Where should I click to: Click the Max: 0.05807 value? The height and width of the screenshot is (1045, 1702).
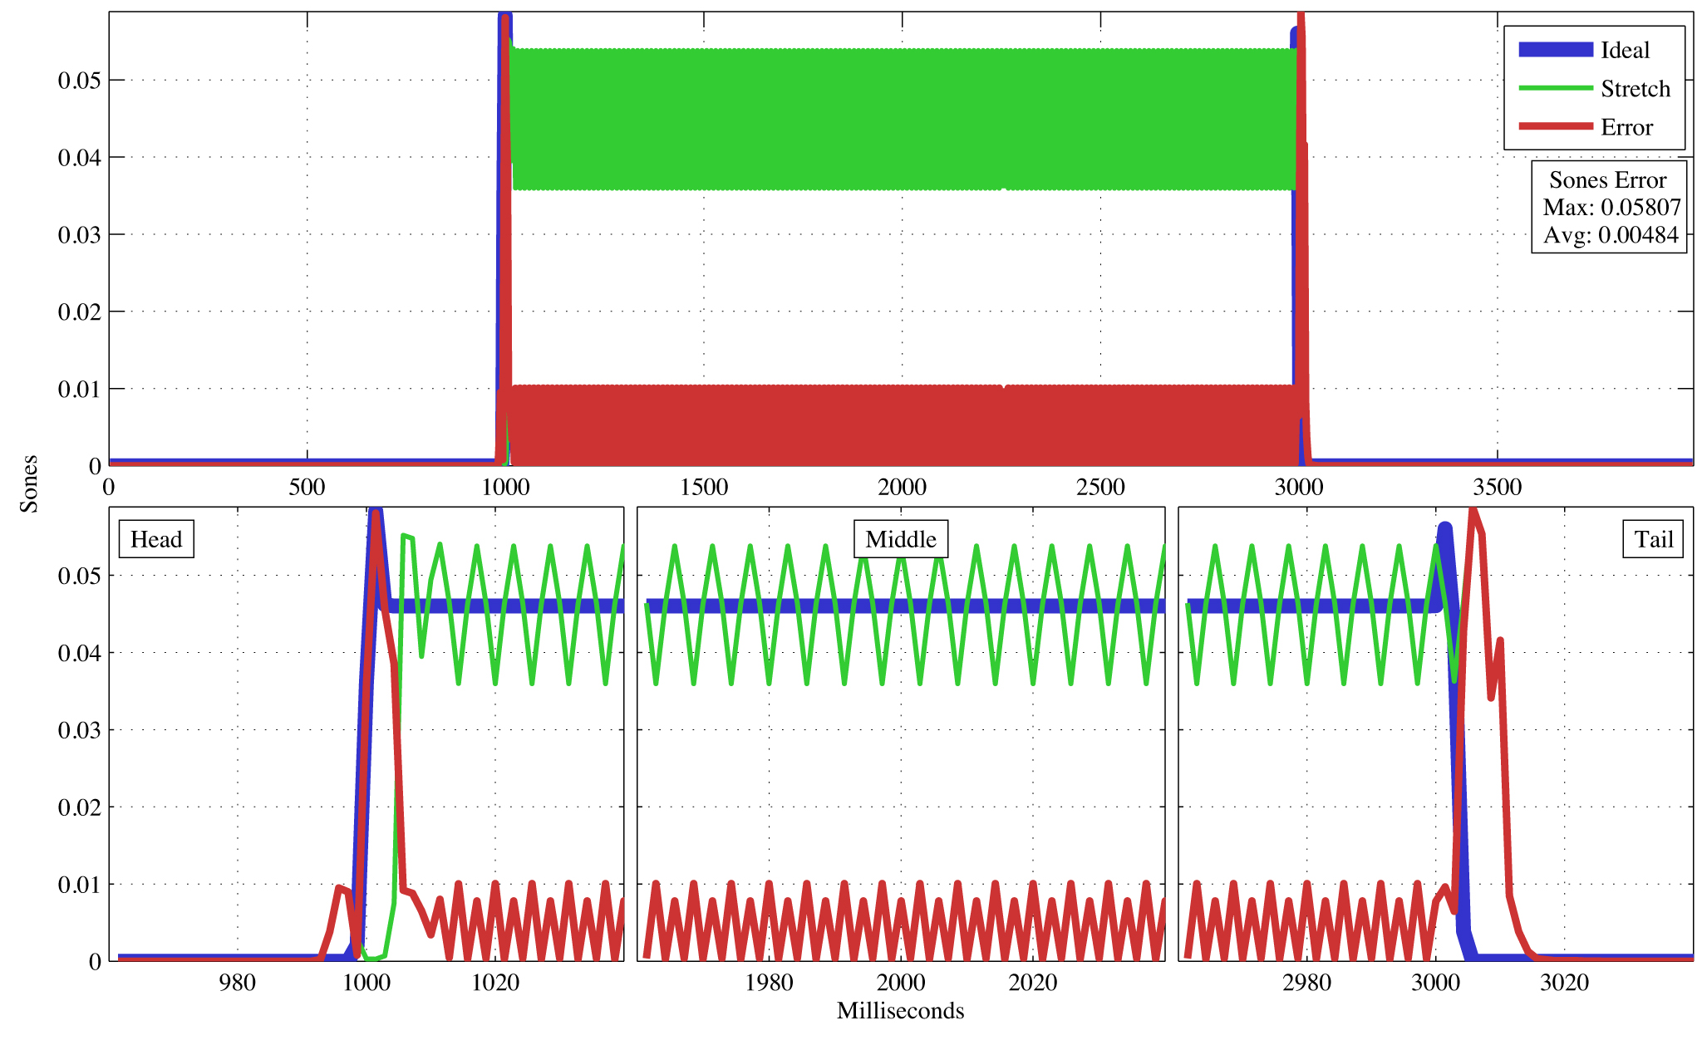[1611, 207]
